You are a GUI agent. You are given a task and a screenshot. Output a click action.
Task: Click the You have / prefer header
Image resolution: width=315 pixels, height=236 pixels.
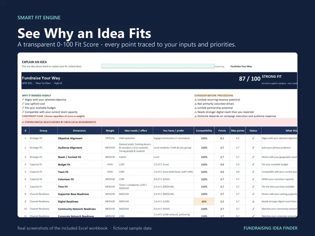(x=173, y=131)
